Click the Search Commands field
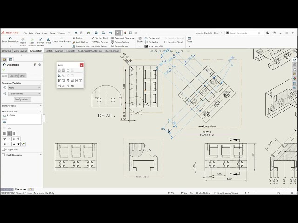The width and height of the screenshot is (298, 223). pyautogui.click(x=243, y=33)
